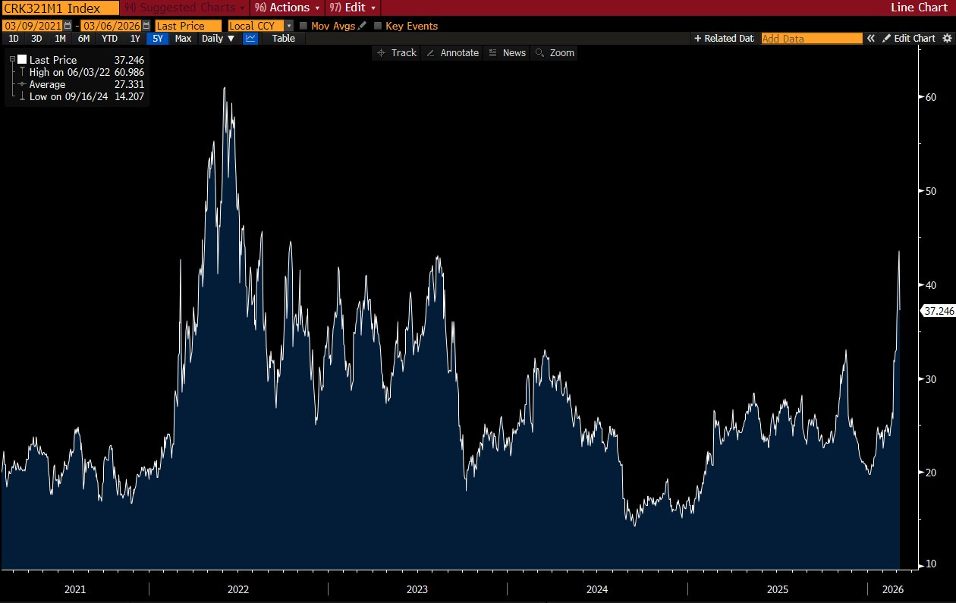
Task: Click the Mov Avgs pencil edit icon
Action: point(362,26)
